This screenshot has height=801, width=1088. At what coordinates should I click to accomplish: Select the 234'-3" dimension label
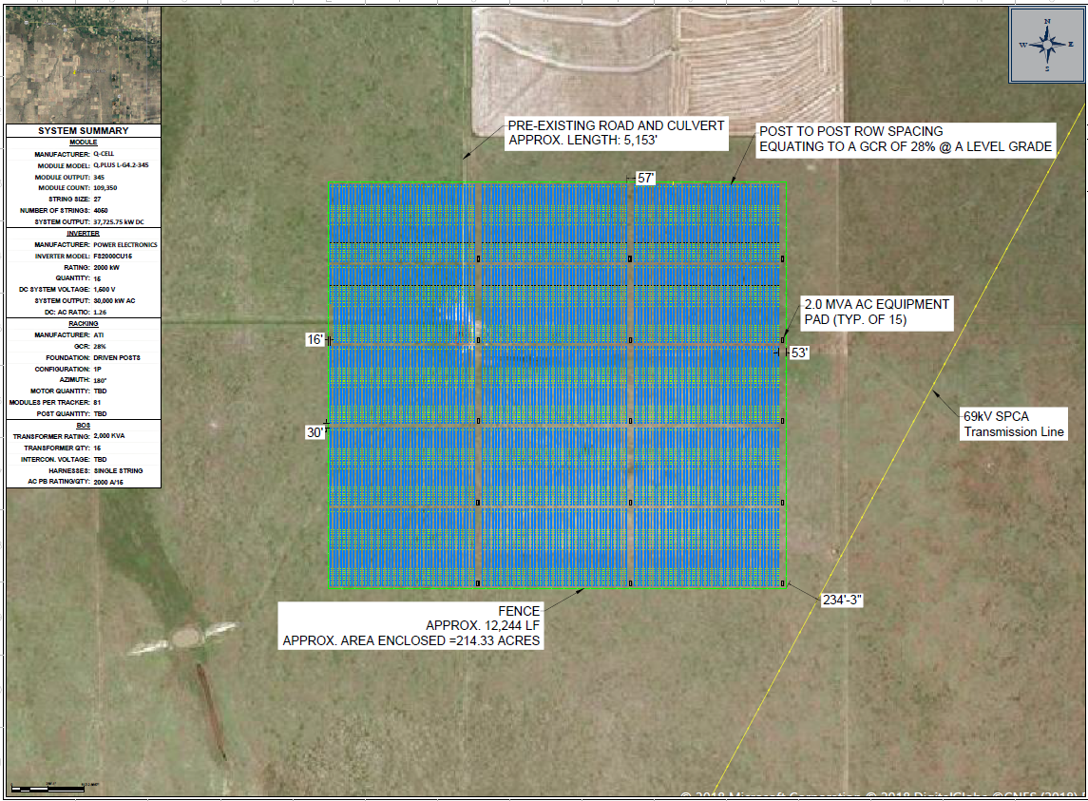pos(842,600)
